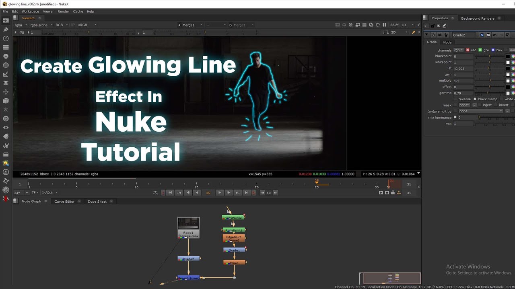
Task: Toggle the IP input process button
Action: (x=73, y=25)
